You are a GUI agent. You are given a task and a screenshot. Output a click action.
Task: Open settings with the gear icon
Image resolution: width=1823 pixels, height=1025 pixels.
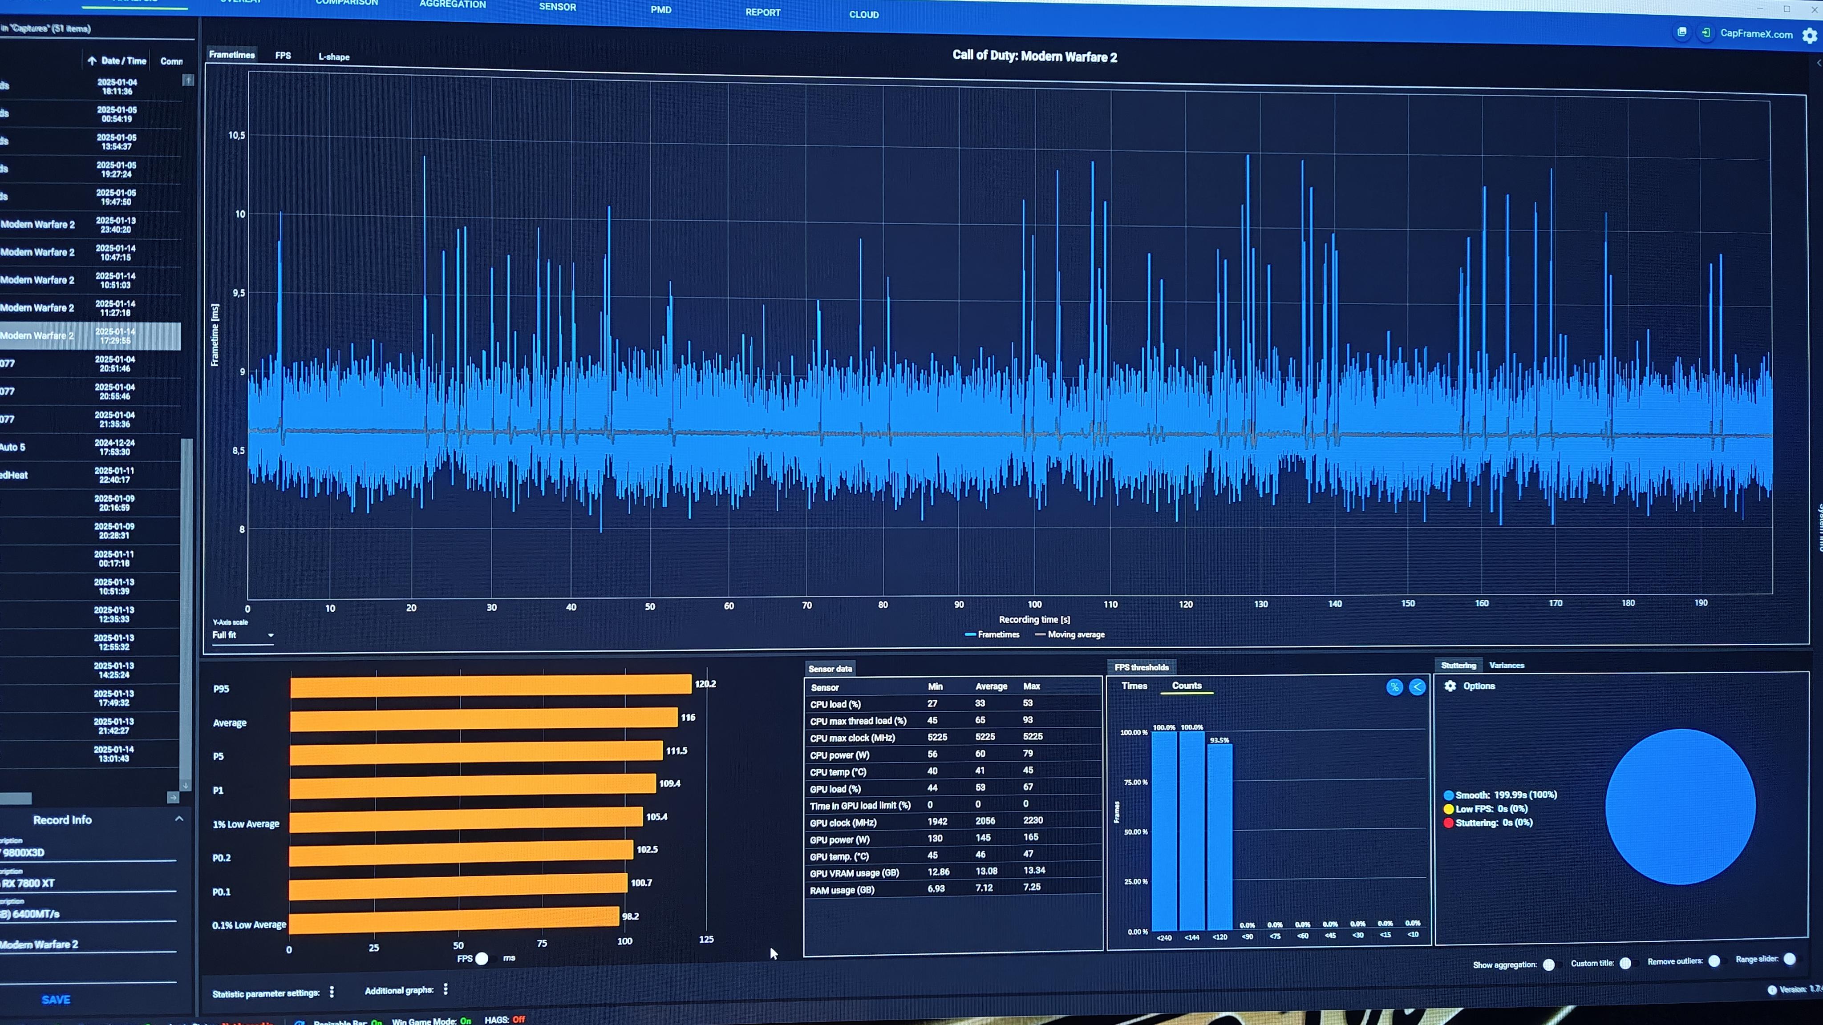pos(1810,36)
